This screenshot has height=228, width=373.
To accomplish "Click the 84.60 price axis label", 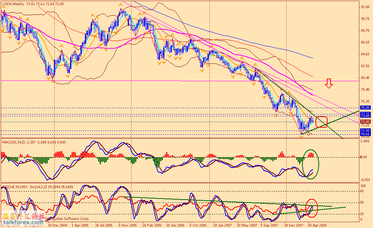I will (365, 54).
